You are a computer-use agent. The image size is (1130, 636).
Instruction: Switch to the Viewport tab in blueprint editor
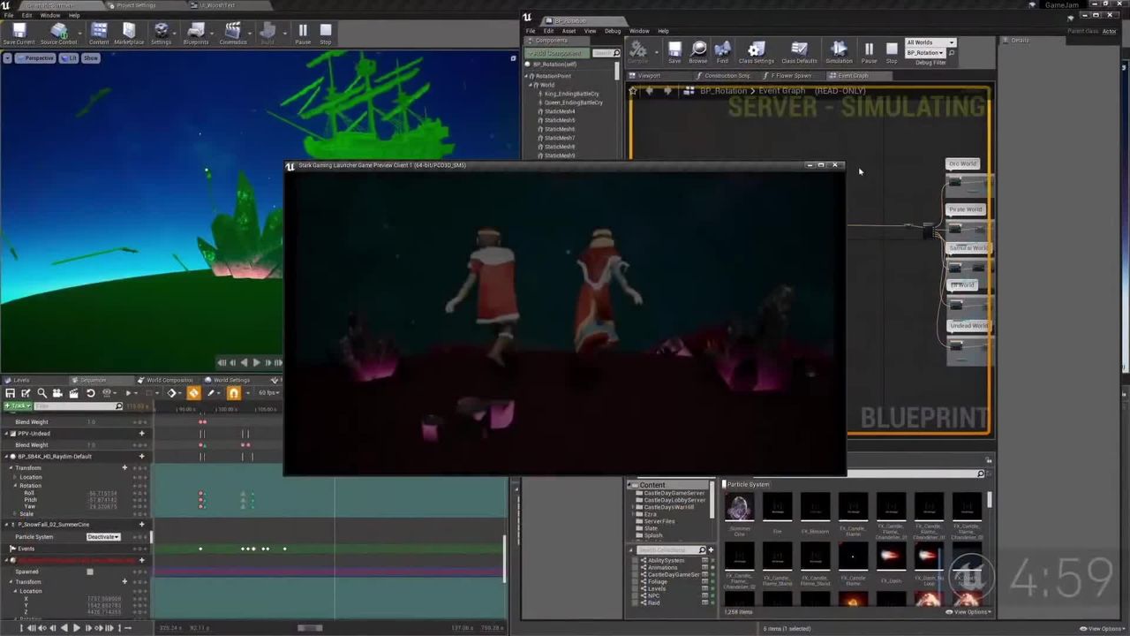tap(650, 76)
